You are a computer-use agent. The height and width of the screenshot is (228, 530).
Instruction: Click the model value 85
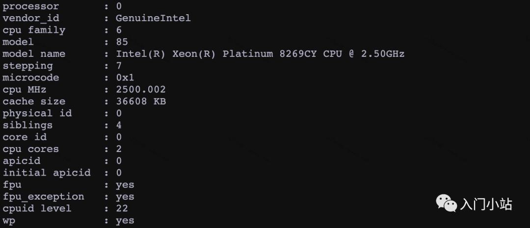pyautogui.click(x=122, y=42)
